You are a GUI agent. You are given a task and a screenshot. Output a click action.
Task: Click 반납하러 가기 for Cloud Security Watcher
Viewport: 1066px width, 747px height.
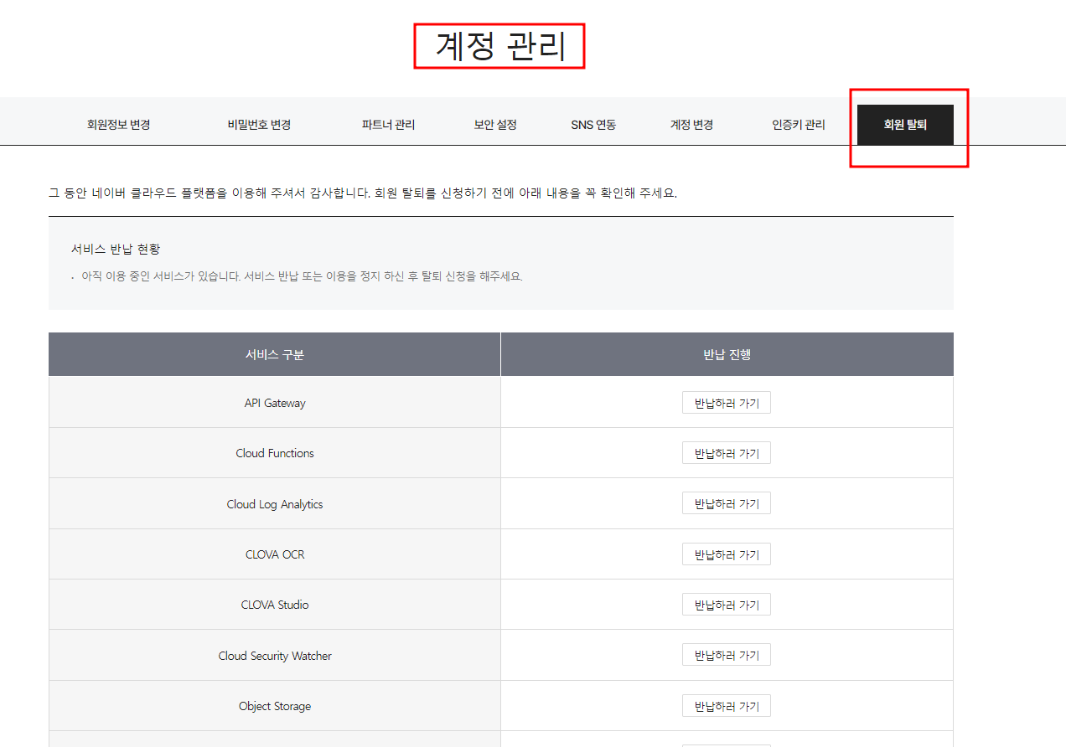(726, 654)
